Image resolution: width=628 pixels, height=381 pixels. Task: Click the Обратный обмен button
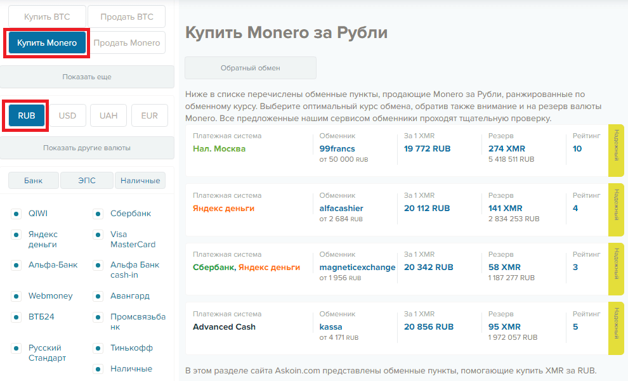pyautogui.click(x=251, y=68)
